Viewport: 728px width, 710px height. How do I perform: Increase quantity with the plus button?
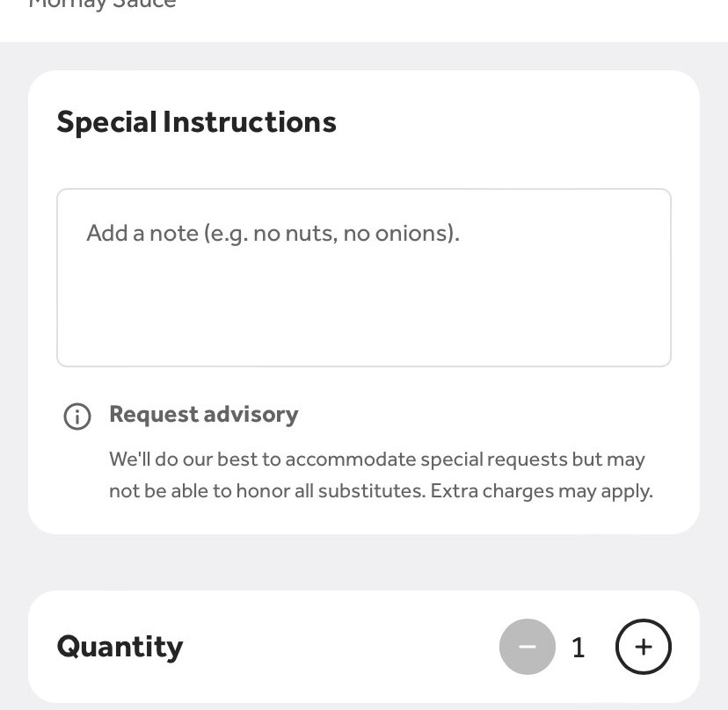[x=643, y=648]
